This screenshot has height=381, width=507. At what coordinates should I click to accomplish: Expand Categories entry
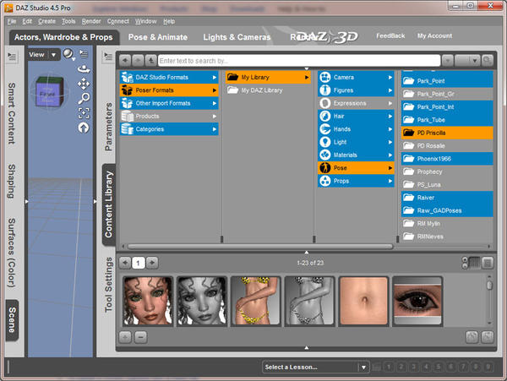169,129
